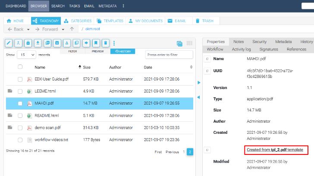Go to the First pagination page
The width and height of the screenshot is (314, 176).
pyautogui.click(x=158, y=152)
